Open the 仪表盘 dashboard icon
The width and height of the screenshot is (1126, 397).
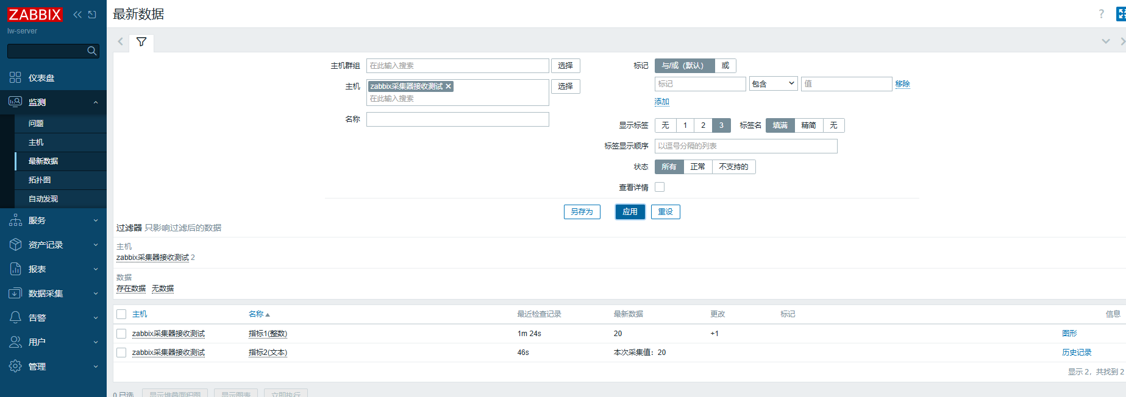coord(15,77)
